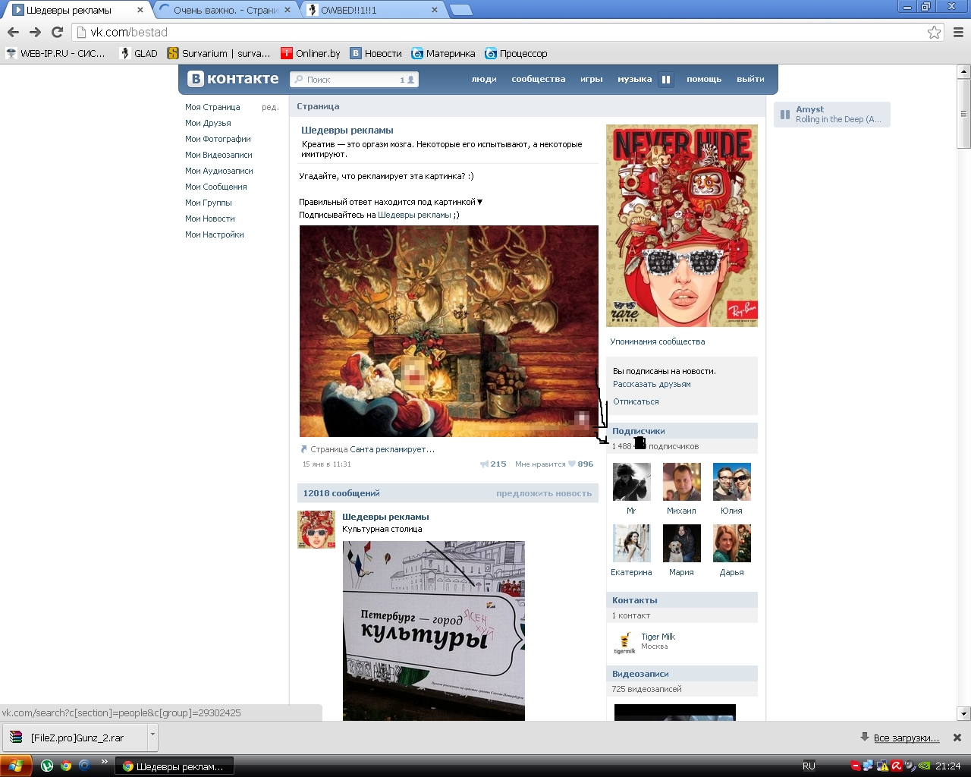Click предложить новость link
971x777 pixels.
tap(543, 493)
